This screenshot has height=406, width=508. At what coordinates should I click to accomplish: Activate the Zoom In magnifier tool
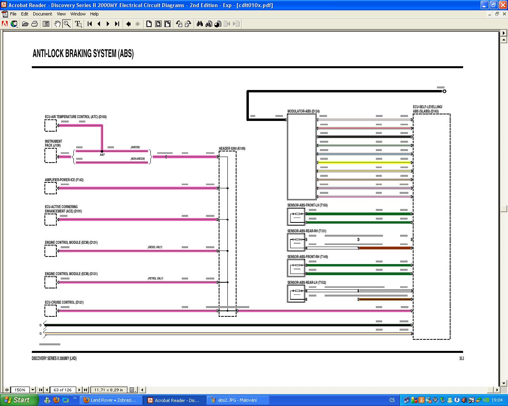(67, 24)
